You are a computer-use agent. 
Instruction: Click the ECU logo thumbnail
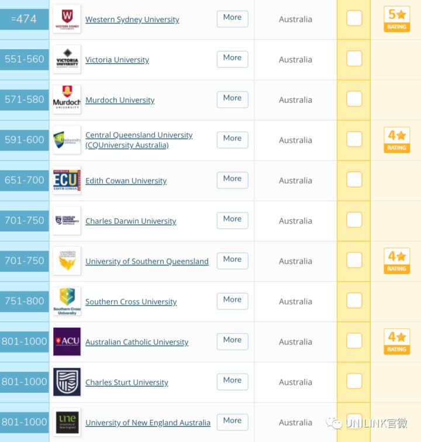point(67,180)
